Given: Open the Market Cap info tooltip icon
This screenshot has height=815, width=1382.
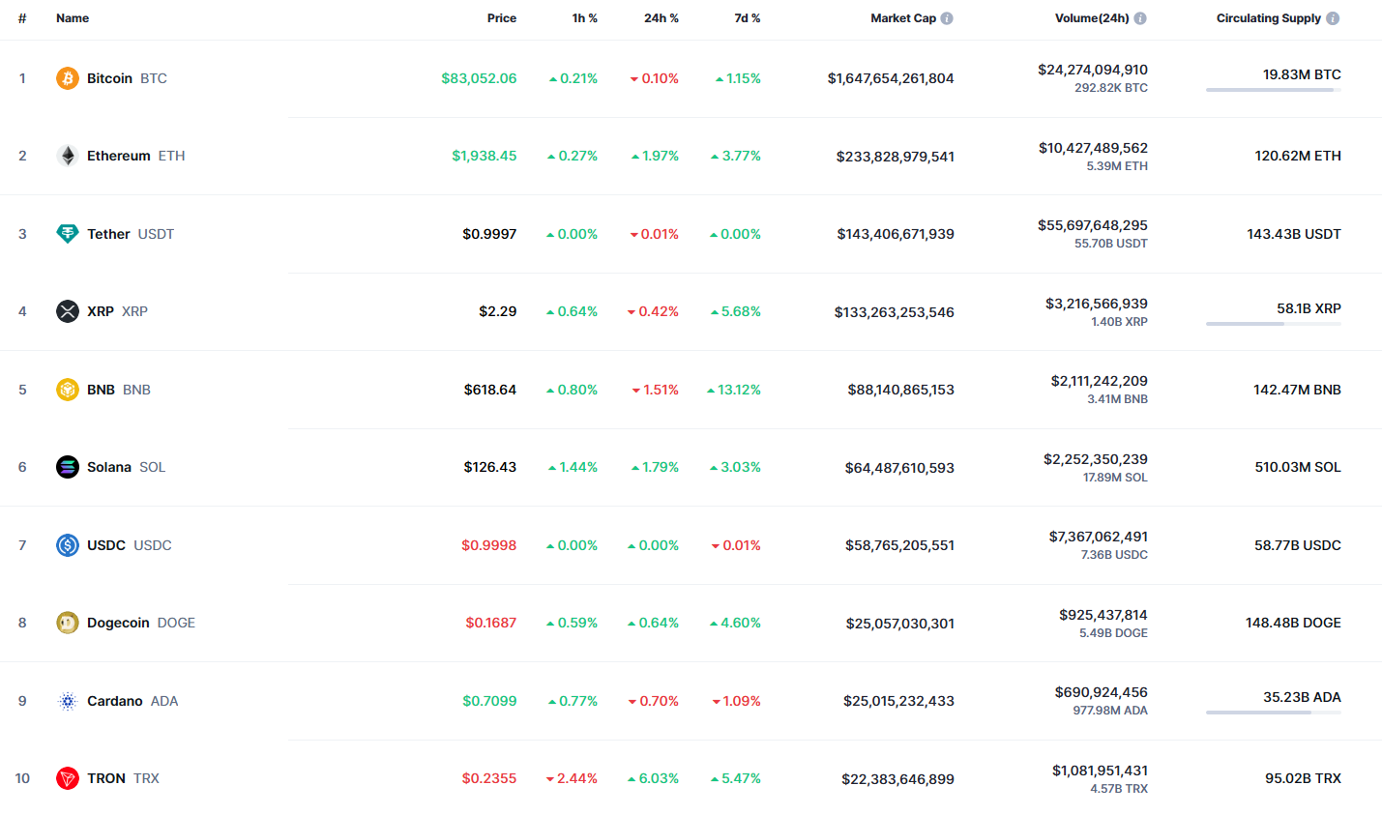Looking at the screenshot, I should (947, 18).
